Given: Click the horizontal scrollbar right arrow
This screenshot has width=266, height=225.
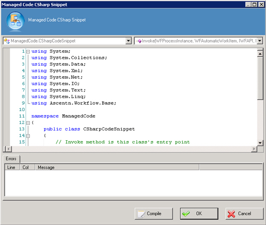Looking at the screenshot, I should pos(254,149).
